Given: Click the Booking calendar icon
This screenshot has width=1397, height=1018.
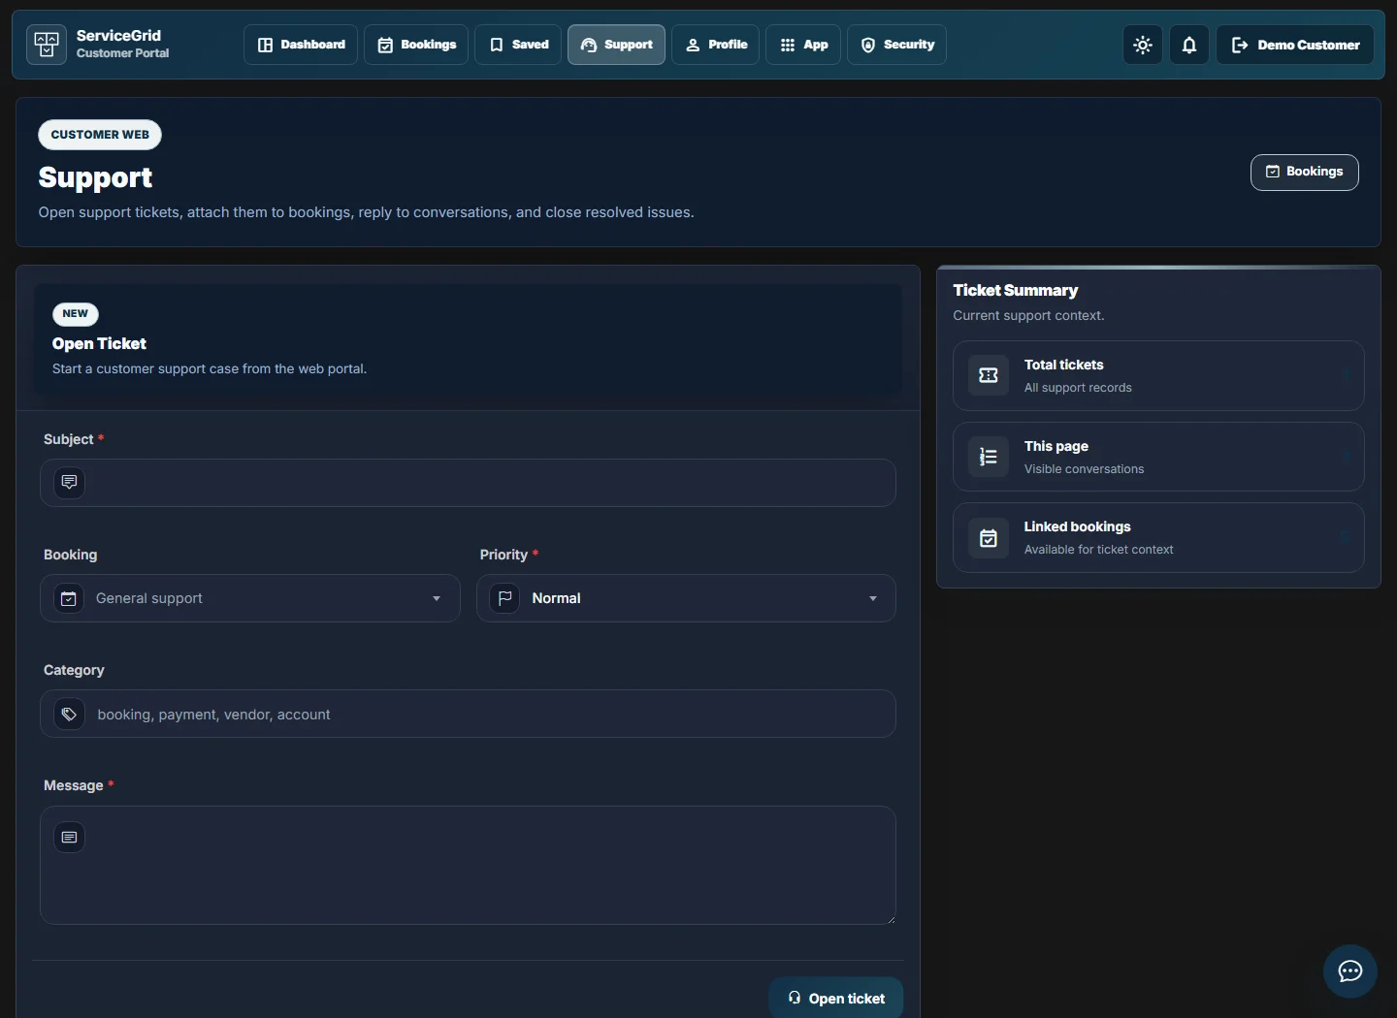Looking at the screenshot, I should point(69,598).
